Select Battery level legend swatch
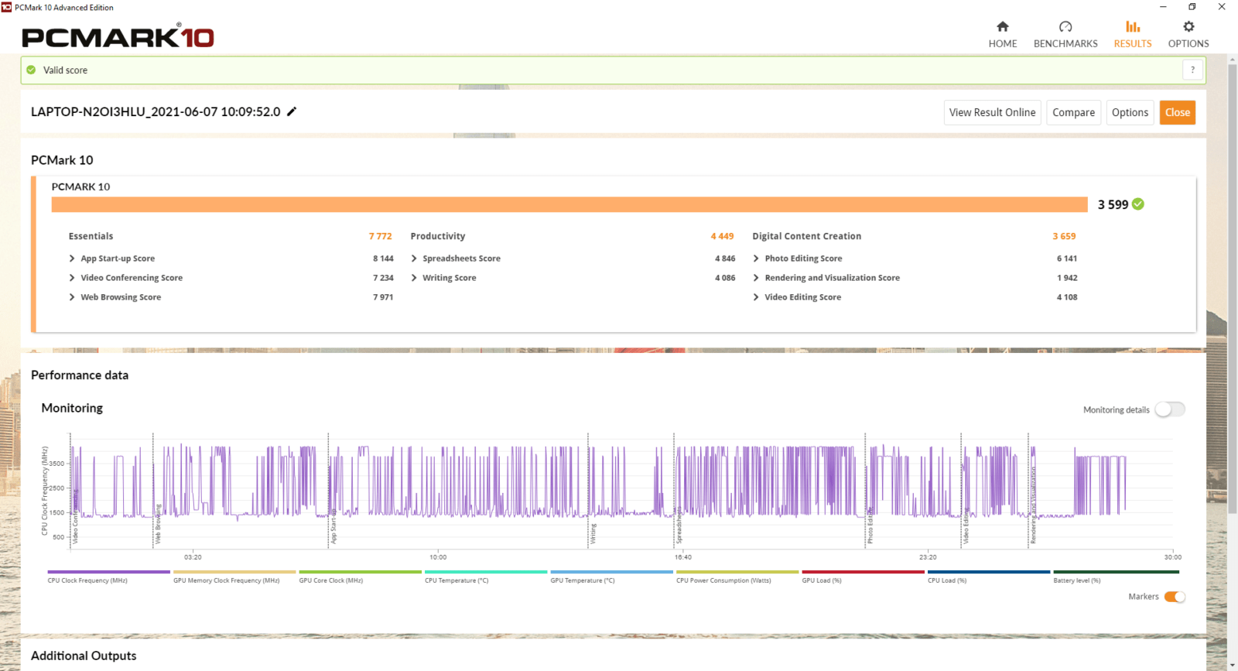The width and height of the screenshot is (1238, 671). click(x=1115, y=572)
